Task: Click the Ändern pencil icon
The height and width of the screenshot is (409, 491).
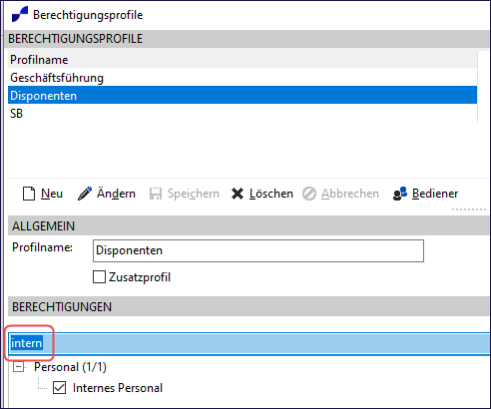Action: pyautogui.click(x=85, y=194)
